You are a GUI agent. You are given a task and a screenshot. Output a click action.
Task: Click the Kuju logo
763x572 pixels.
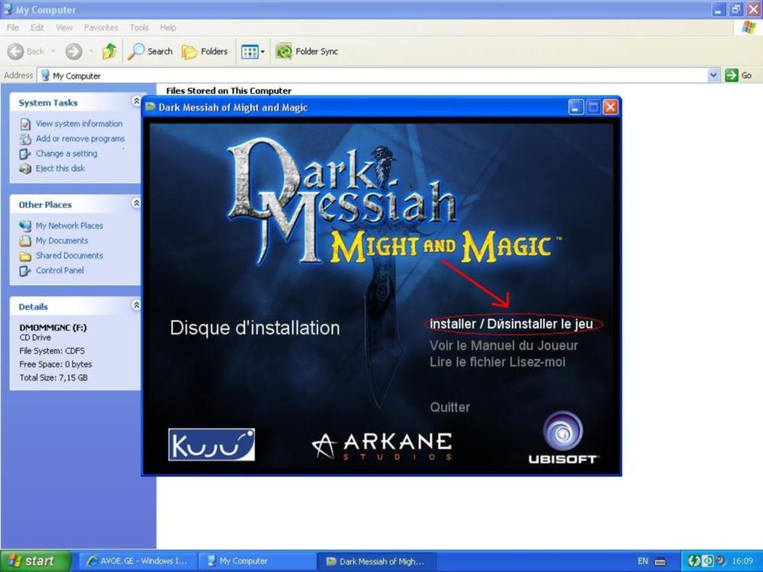(x=211, y=444)
